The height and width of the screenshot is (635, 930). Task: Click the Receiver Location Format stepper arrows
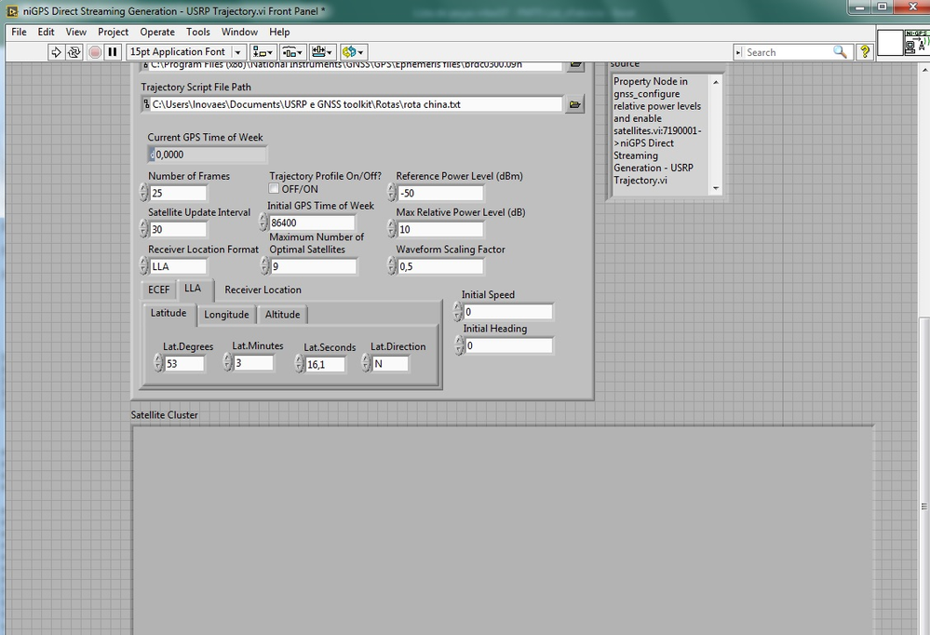pyautogui.click(x=144, y=266)
